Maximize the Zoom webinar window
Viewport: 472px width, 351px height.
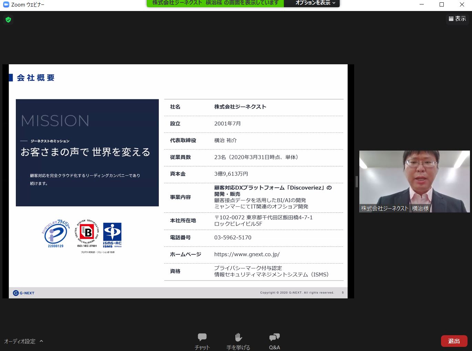tap(442, 4)
